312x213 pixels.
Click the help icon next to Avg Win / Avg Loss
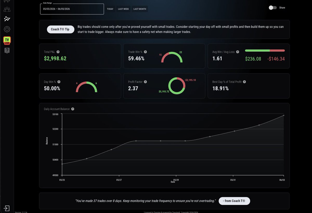[238, 52]
